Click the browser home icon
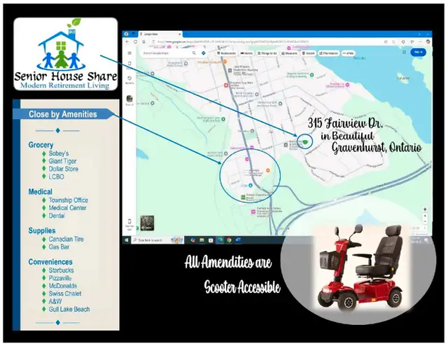 click(143, 42)
